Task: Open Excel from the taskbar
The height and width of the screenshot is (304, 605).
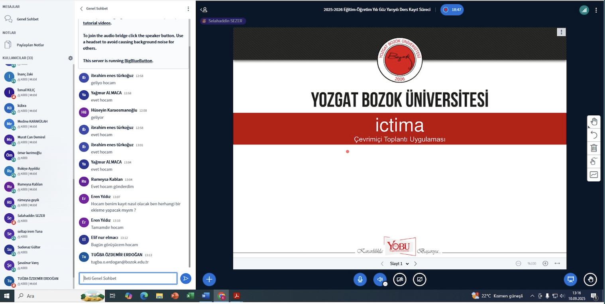Action: click(190, 296)
